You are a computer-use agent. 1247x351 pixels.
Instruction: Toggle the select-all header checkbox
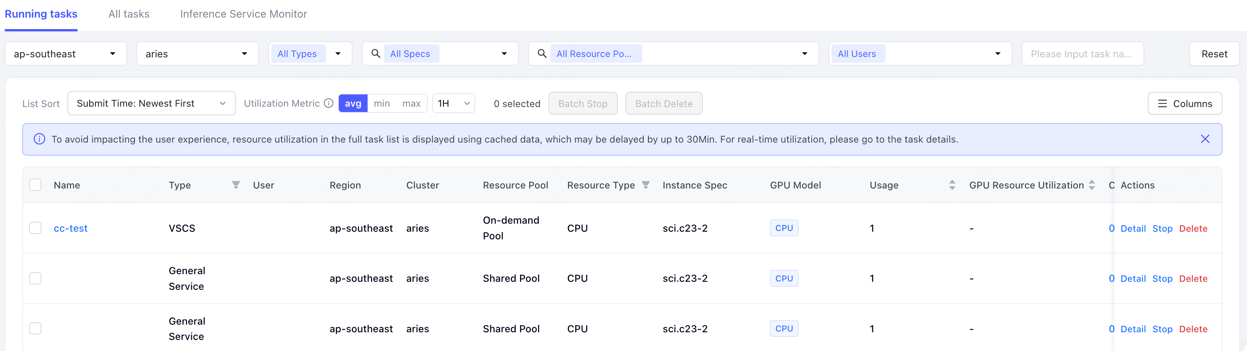point(35,185)
